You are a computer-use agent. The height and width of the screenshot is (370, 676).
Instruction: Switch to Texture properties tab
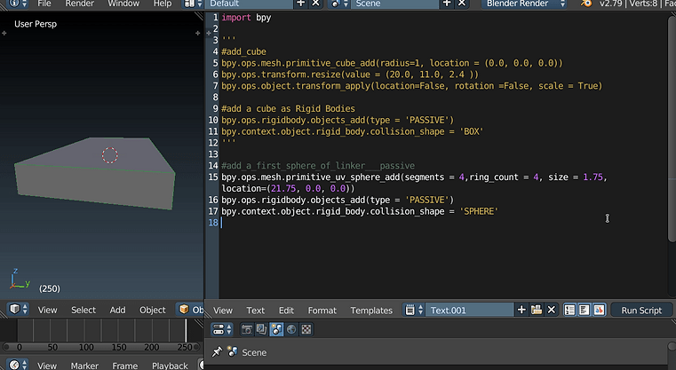[x=306, y=329]
